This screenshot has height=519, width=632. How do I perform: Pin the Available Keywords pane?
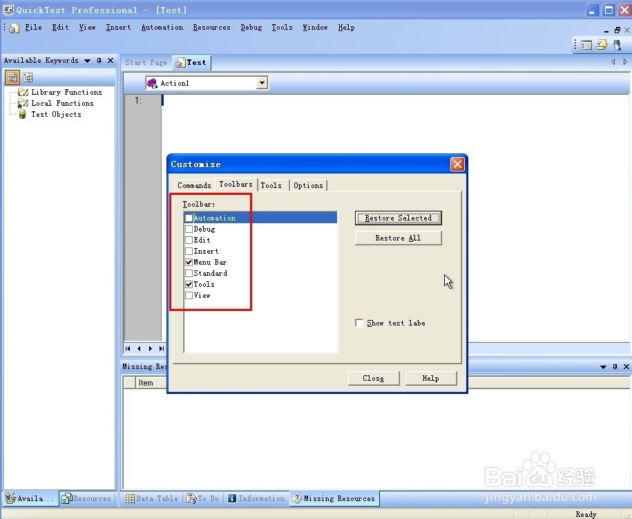(99, 61)
